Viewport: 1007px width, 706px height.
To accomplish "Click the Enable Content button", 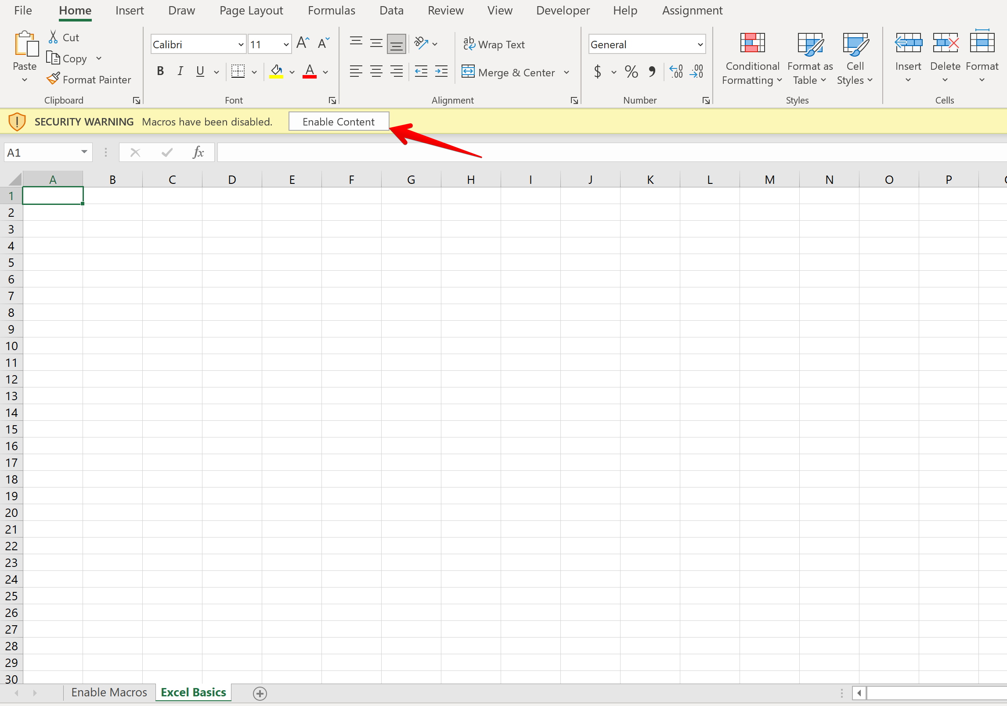I will point(339,122).
